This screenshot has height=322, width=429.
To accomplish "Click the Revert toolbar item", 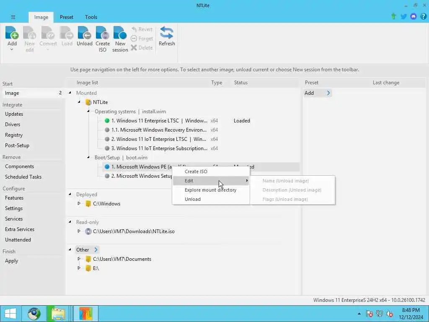I will point(142,29).
